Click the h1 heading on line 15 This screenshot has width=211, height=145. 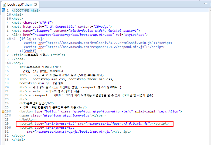(x=40, y=67)
